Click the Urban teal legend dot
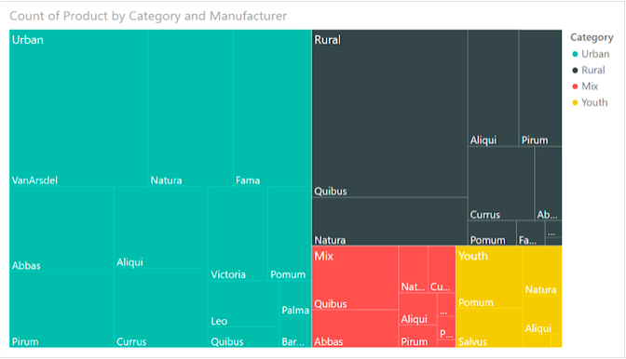626x359 pixels. coord(575,54)
